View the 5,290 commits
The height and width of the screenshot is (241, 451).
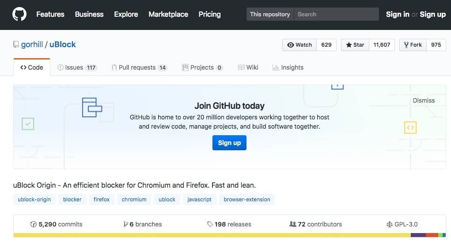[57, 224]
